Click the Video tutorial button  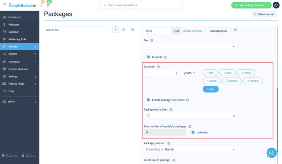pos(264,14)
